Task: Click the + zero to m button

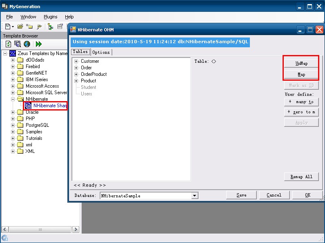Action: (x=301, y=112)
